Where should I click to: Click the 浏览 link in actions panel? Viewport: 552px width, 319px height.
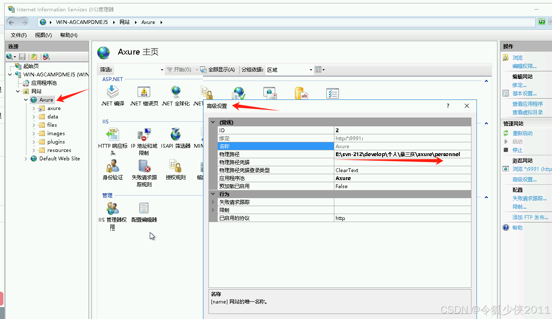coord(518,58)
